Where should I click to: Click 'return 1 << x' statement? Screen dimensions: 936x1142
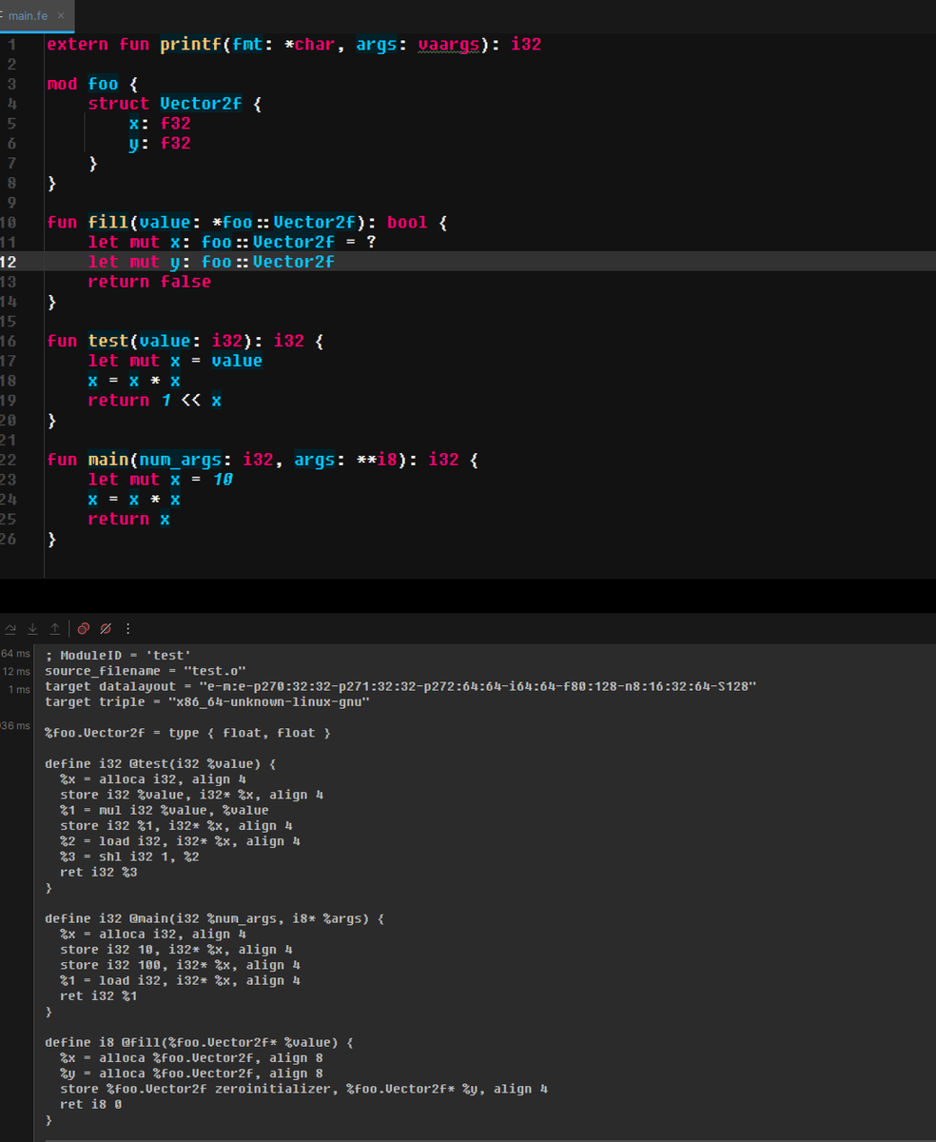coord(155,401)
